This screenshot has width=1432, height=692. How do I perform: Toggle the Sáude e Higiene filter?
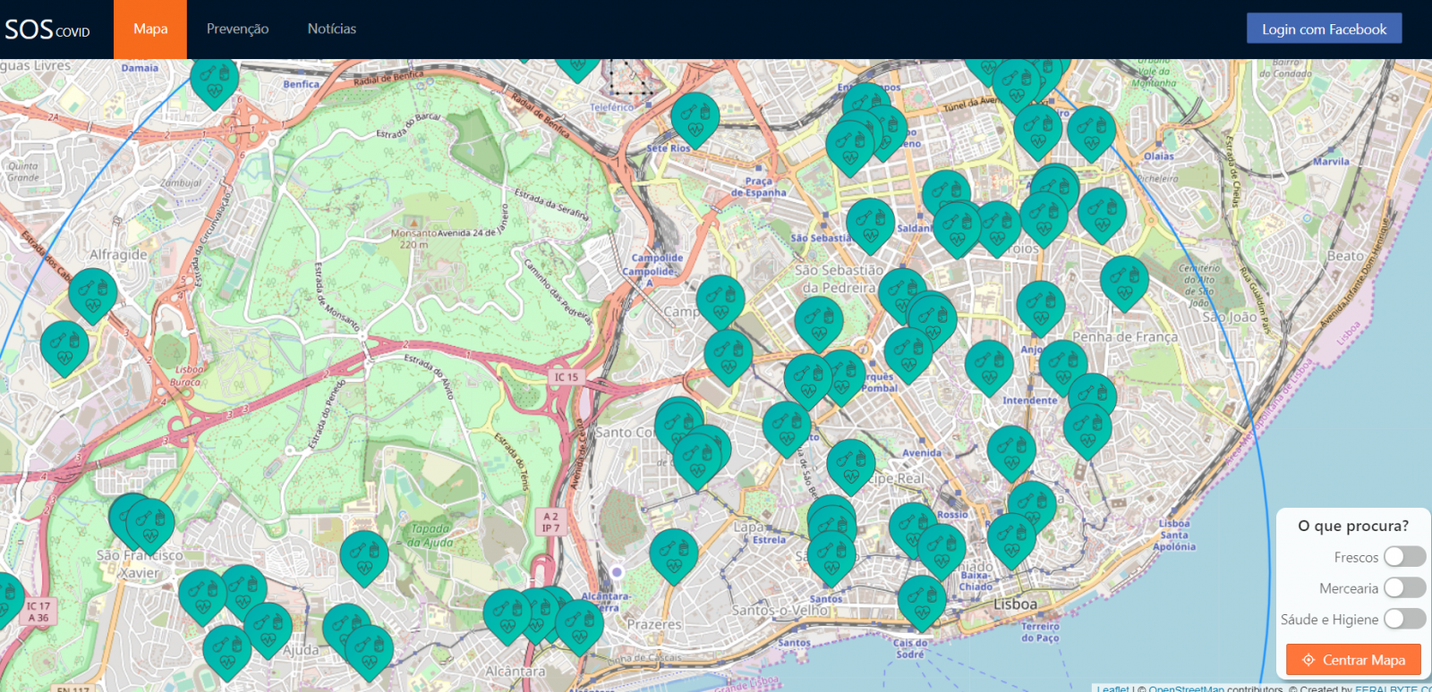point(1404,619)
